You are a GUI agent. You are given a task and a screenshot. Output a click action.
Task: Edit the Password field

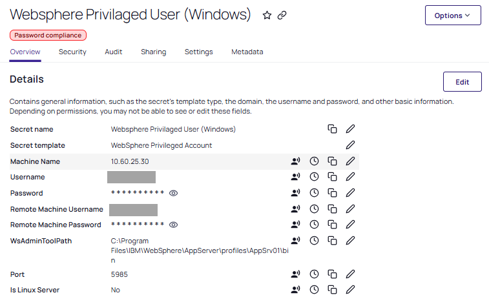[x=350, y=193]
